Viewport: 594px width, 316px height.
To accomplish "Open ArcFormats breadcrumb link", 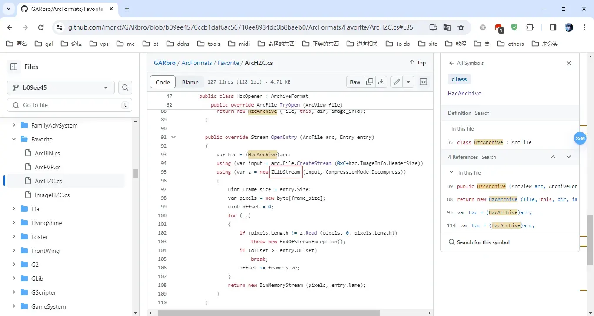I will [x=197, y=63].
